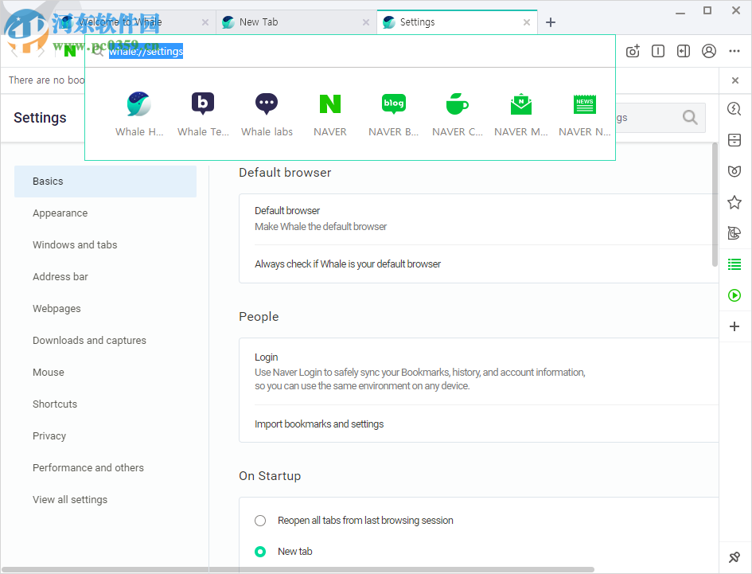Switch to the Welcome to Whale tab

click(135, 22)
